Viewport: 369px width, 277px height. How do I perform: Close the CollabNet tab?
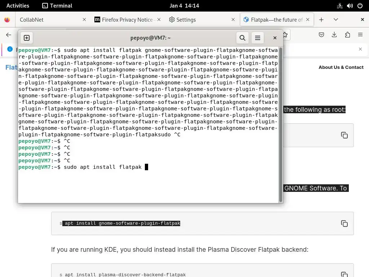[84, 20]
